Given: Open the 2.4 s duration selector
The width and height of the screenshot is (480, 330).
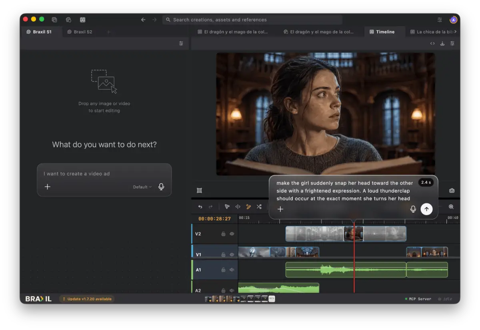Looking at the screenshot, I should (x=426, y=182).
